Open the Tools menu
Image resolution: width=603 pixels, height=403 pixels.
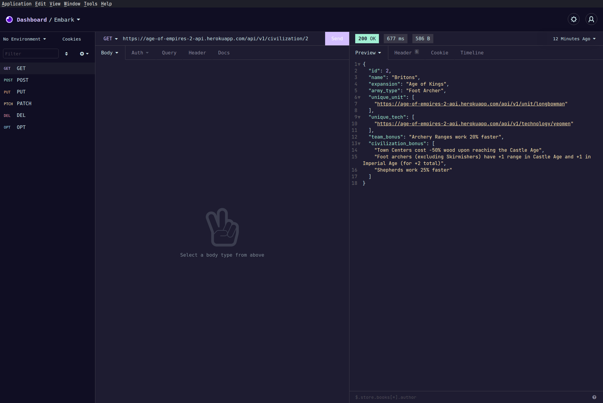(x=91, y=4)
